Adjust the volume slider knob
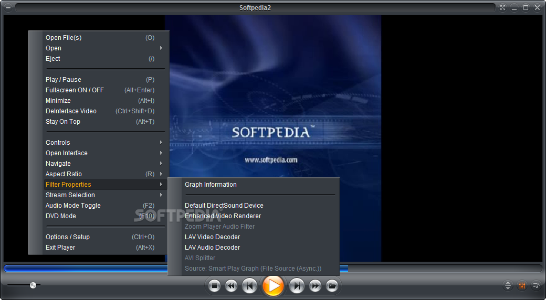Image resolution: width=546 pixels, height=300 pixels. tap(33, 285)
